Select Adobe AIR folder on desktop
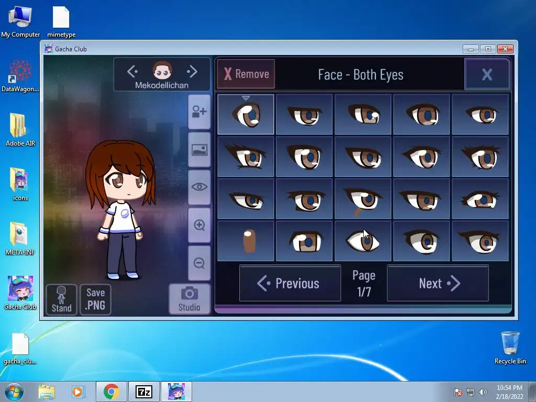Viewport: 536px width, 402px height. point(20,130)
